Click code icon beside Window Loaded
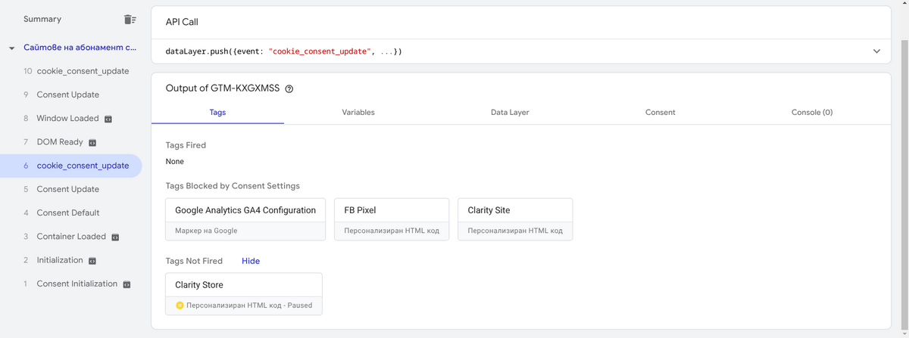The height and width of the screenshot is (338, 909). tap(108, 119)
